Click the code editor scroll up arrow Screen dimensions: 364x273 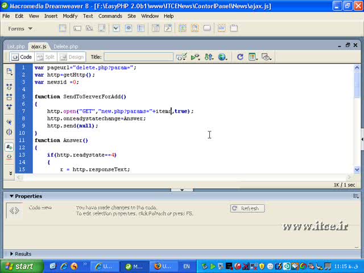(357, 68)
